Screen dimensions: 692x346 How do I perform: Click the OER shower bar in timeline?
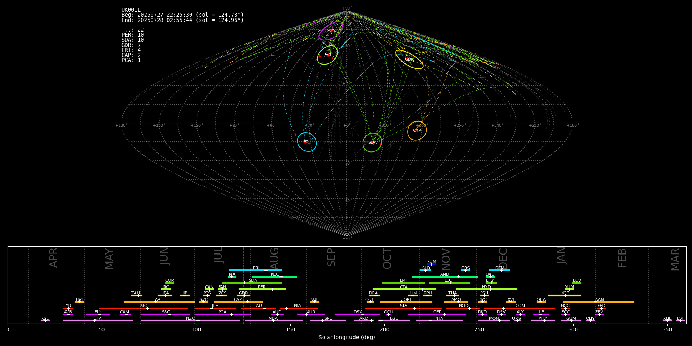(x=437, y=314)
